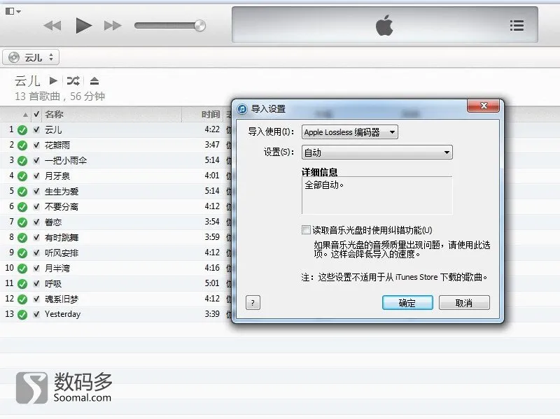
Task: Click the green import status icon for 月牙泉
Action: (22, 176)
